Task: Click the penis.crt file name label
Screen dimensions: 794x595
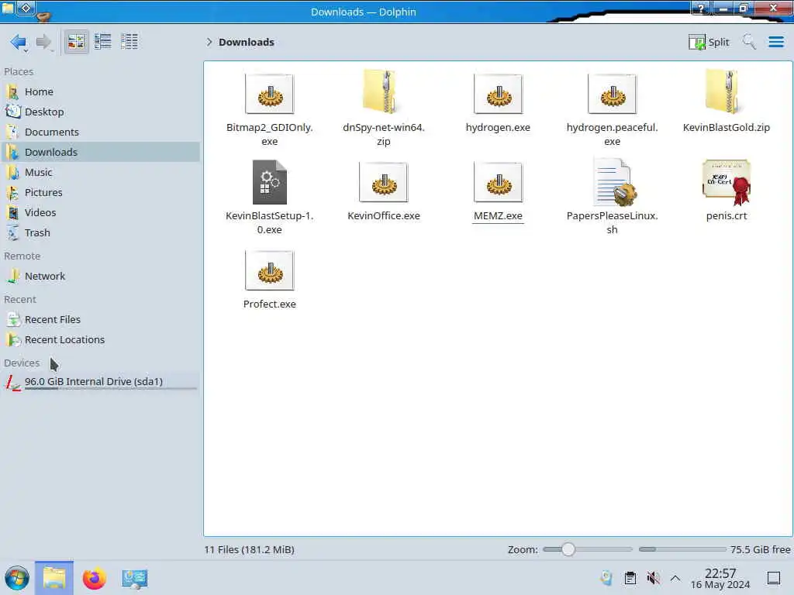Action: point(726,216)
